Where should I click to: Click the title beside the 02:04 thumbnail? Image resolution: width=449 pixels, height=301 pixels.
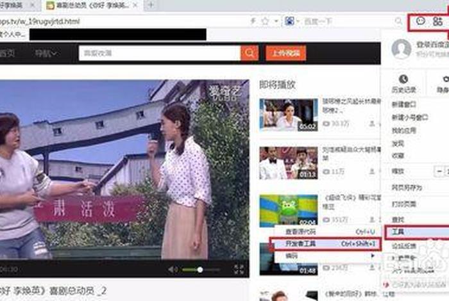click(352, 202)
